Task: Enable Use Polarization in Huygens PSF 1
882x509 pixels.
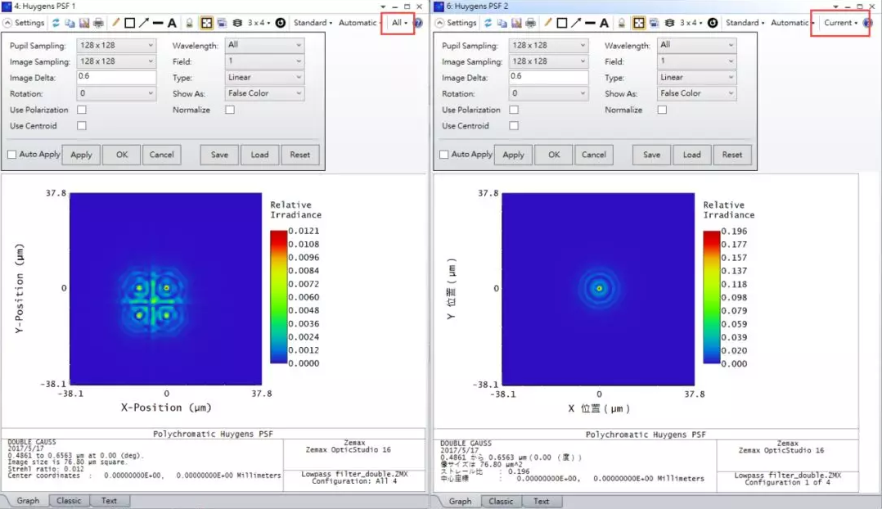Action: (82, 110)
